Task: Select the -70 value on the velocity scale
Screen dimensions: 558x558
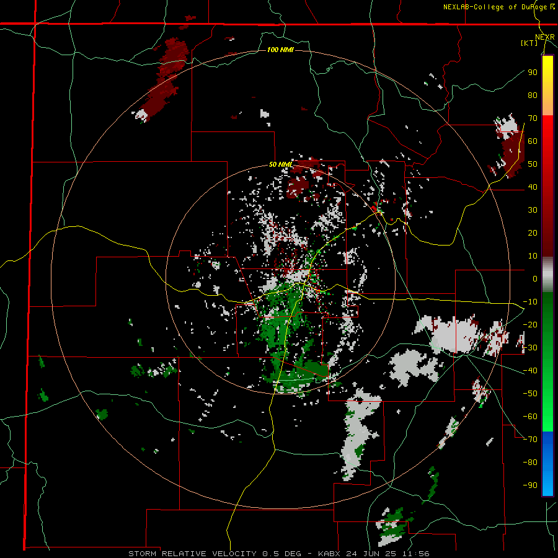Action: pos(530,440)
